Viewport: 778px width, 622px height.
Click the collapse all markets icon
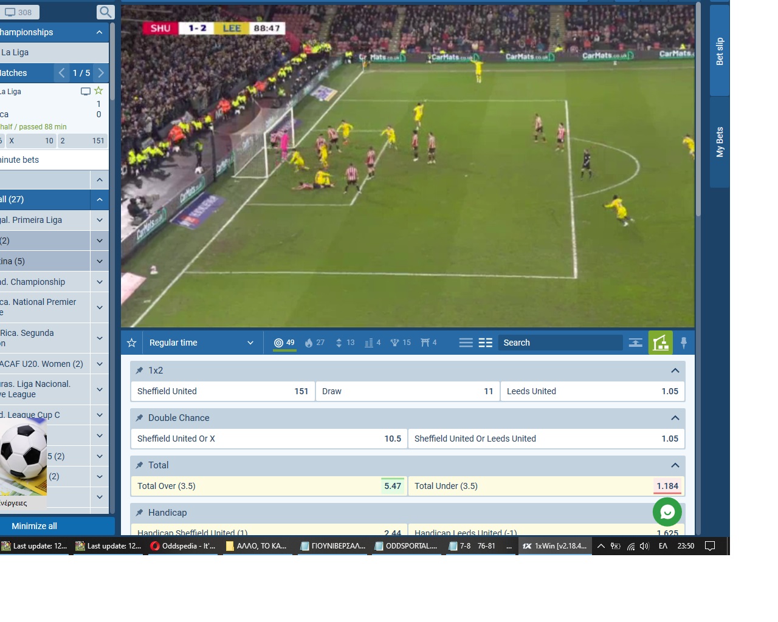point(635,343)
